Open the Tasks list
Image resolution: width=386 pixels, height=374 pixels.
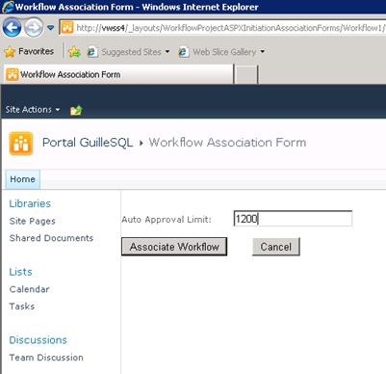point(22,307)
